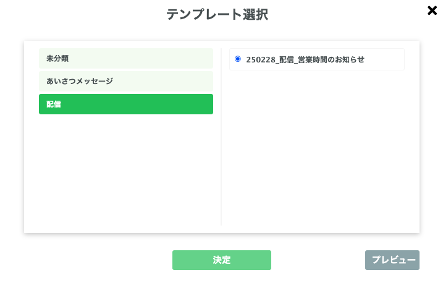443x283 pixels.
Task: Open the あいさつメッセージ category
Action: coord(125,81)
